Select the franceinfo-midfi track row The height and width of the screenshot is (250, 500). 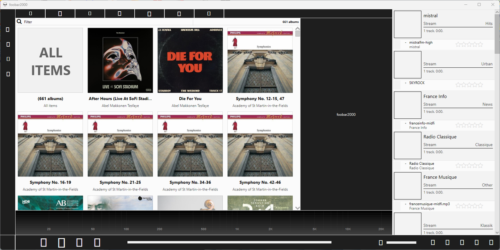[x=444, y=125]
